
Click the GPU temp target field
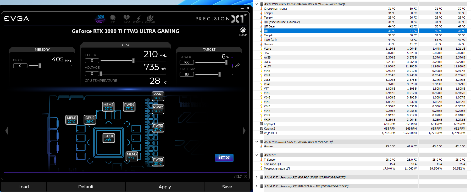point(187,74)
